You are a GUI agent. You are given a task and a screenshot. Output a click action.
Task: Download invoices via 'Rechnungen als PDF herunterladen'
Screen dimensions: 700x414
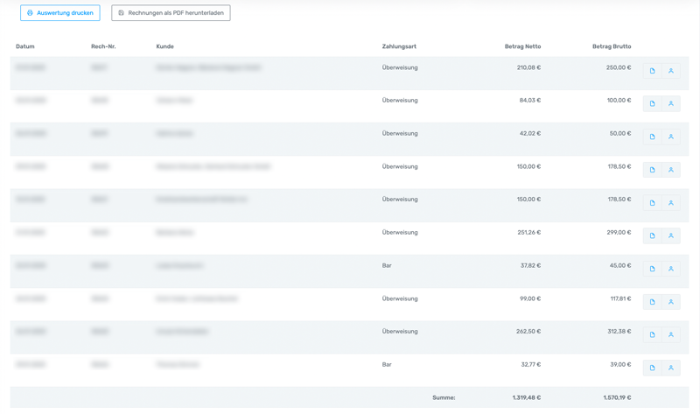(171, 13)
